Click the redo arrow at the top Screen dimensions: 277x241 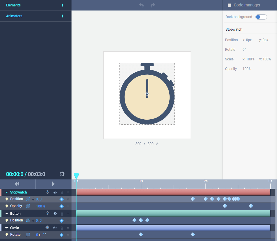(153, 5)
